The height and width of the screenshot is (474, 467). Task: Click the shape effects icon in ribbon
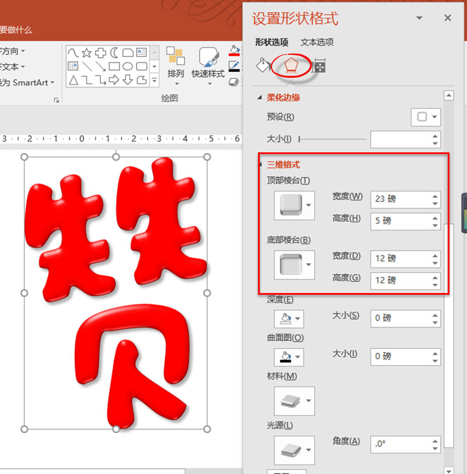tap(233, 82)
